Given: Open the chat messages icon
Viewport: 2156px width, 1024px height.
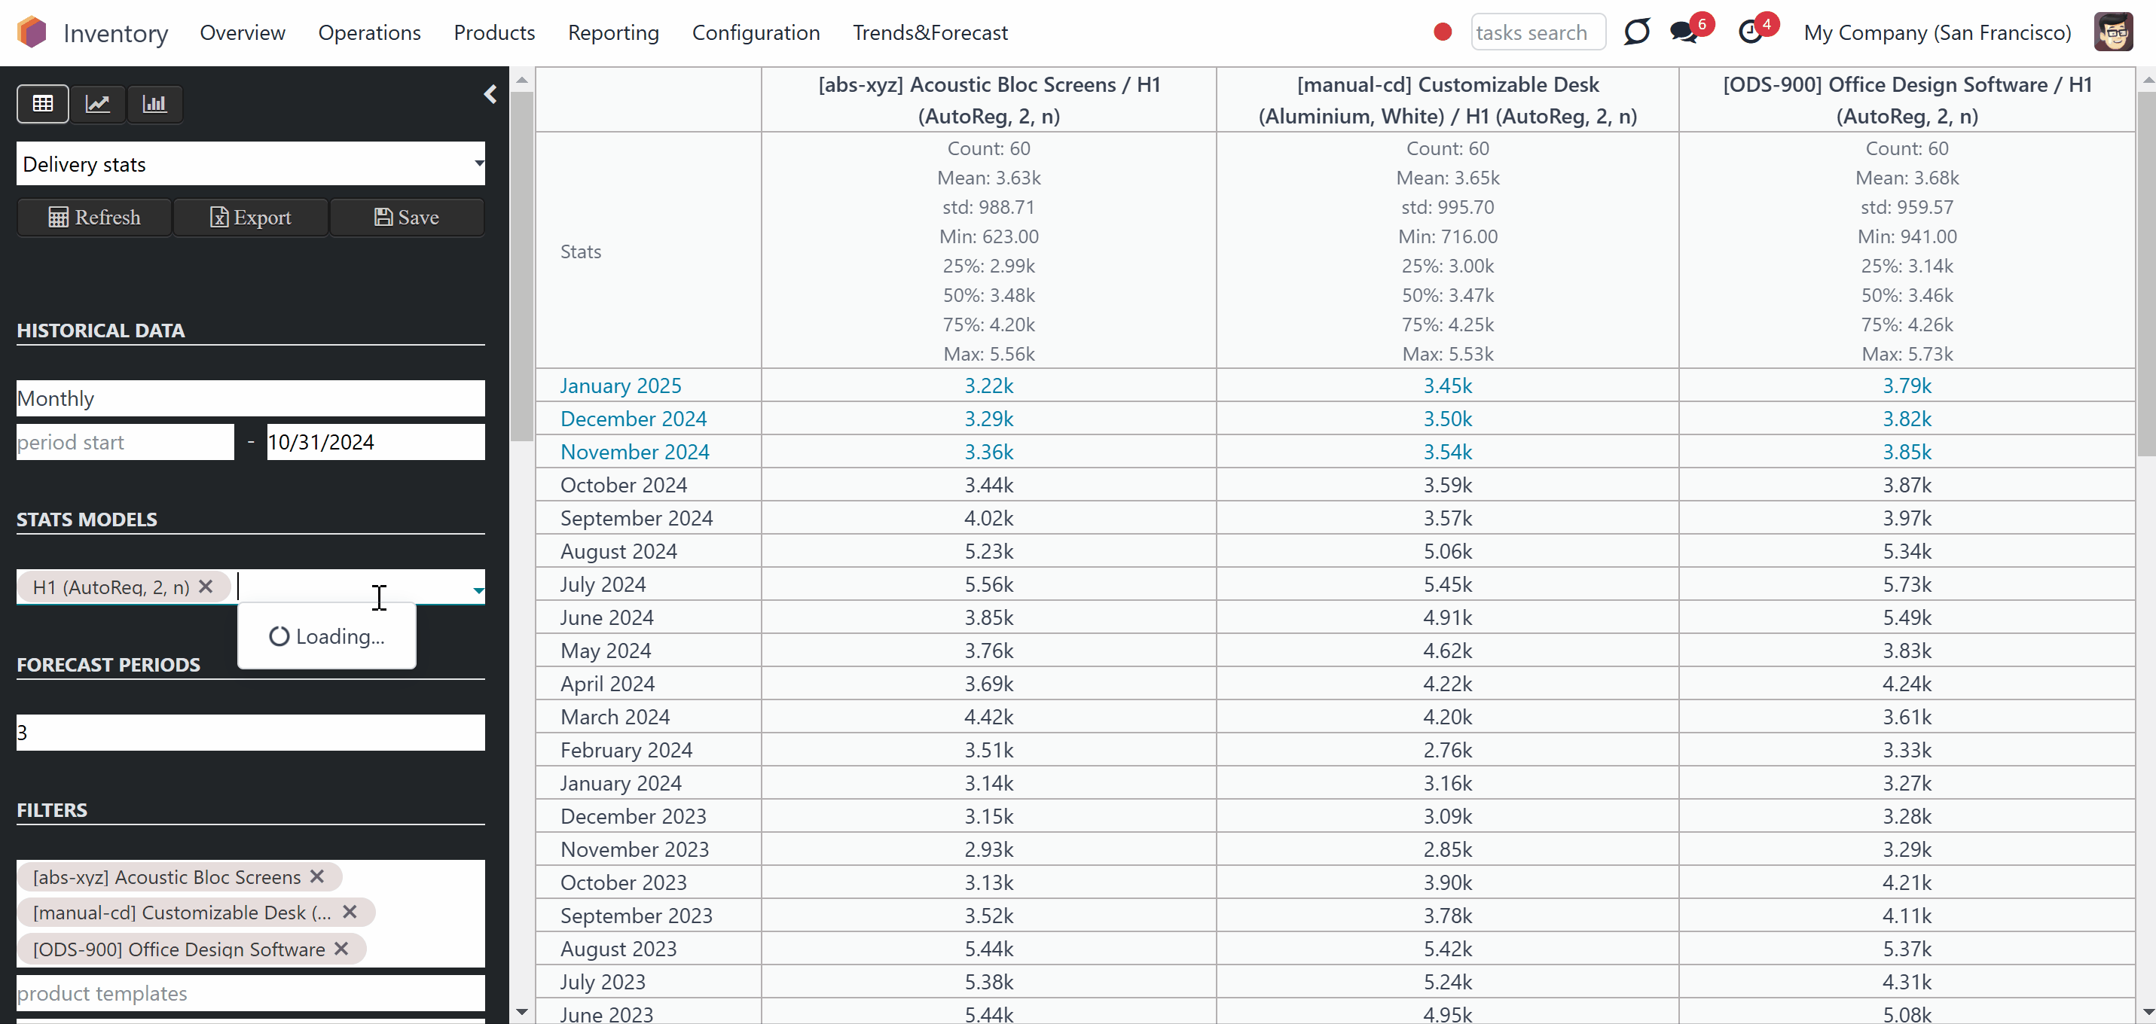Looking at the screenshot, I should 1682,32.
